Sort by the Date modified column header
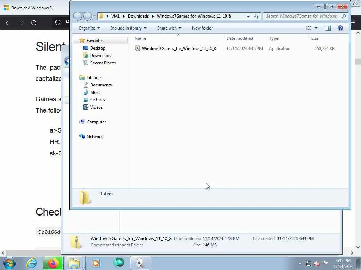 click(240, 38)
